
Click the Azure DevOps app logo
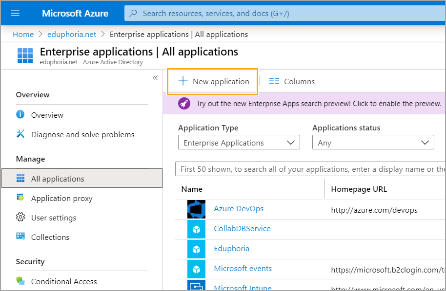[x=196, y=209]
